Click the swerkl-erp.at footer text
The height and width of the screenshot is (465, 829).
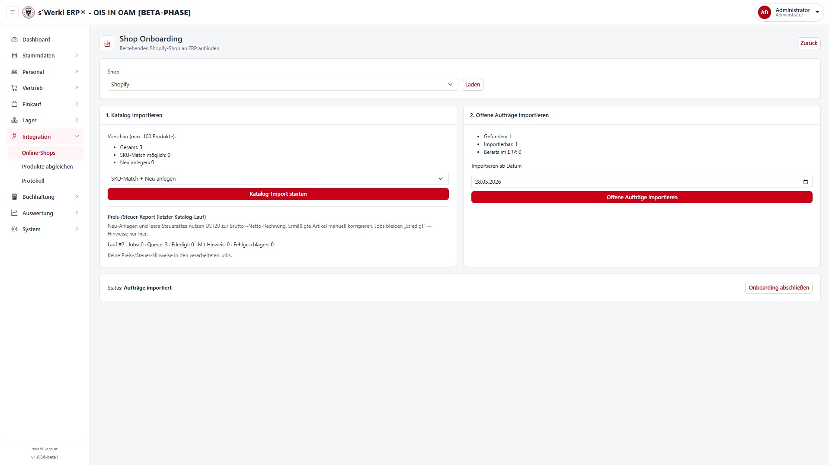pos(45,449)
